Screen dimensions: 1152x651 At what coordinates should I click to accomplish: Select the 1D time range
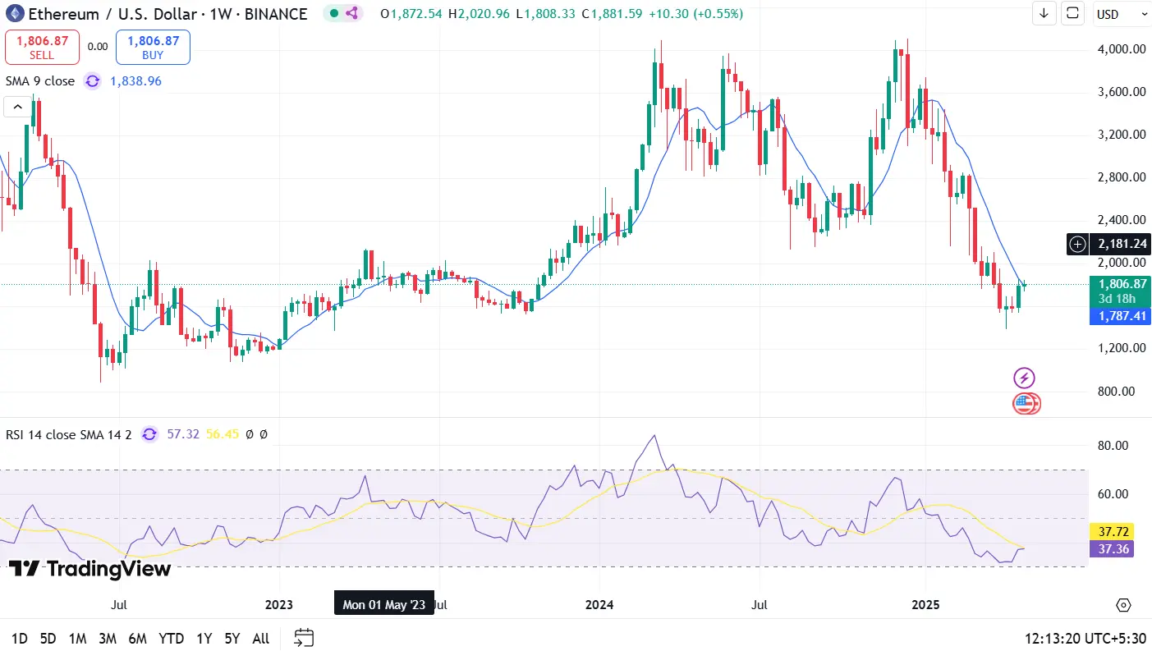point(19,639)
